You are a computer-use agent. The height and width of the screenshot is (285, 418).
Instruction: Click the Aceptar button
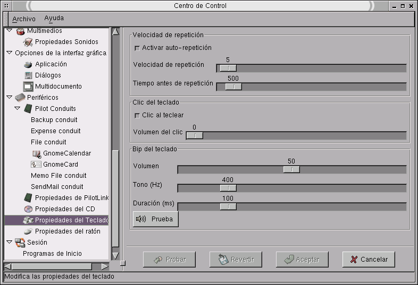click(302, 260)
